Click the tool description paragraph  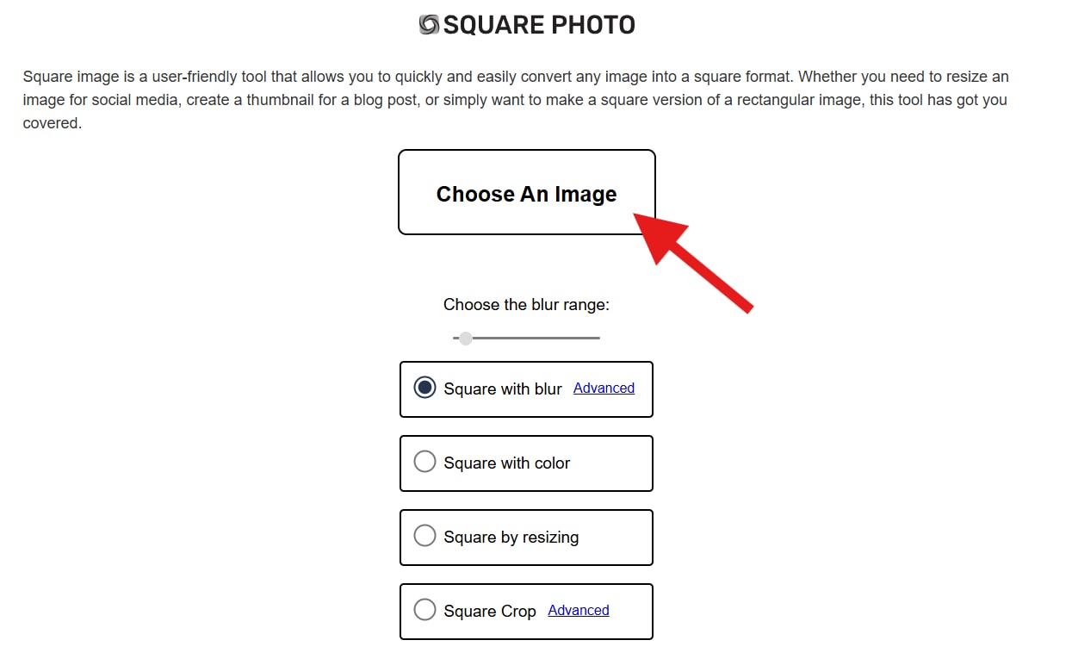point(515,100)
